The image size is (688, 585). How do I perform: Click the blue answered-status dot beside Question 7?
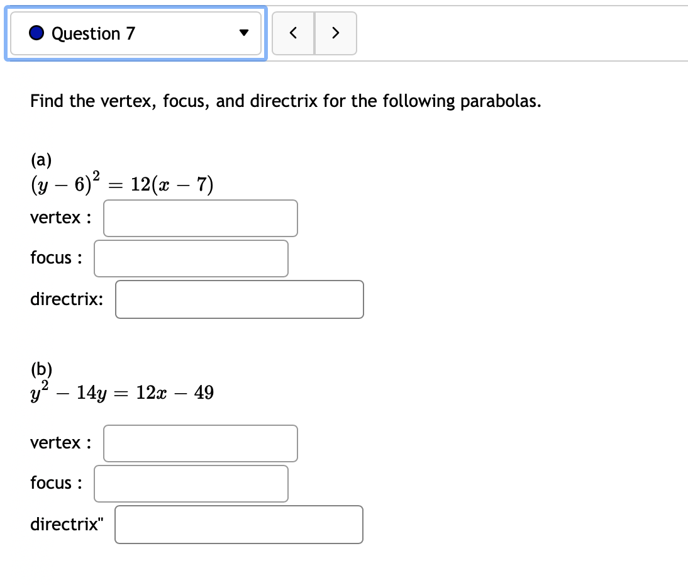tap(38, 33)
